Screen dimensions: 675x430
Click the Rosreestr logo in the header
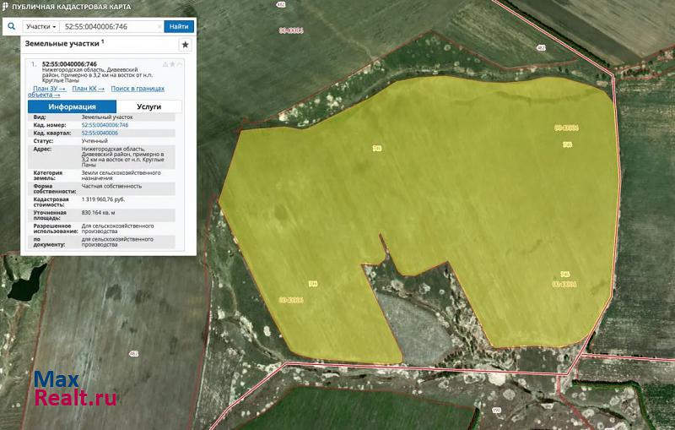tap(6, 6)
